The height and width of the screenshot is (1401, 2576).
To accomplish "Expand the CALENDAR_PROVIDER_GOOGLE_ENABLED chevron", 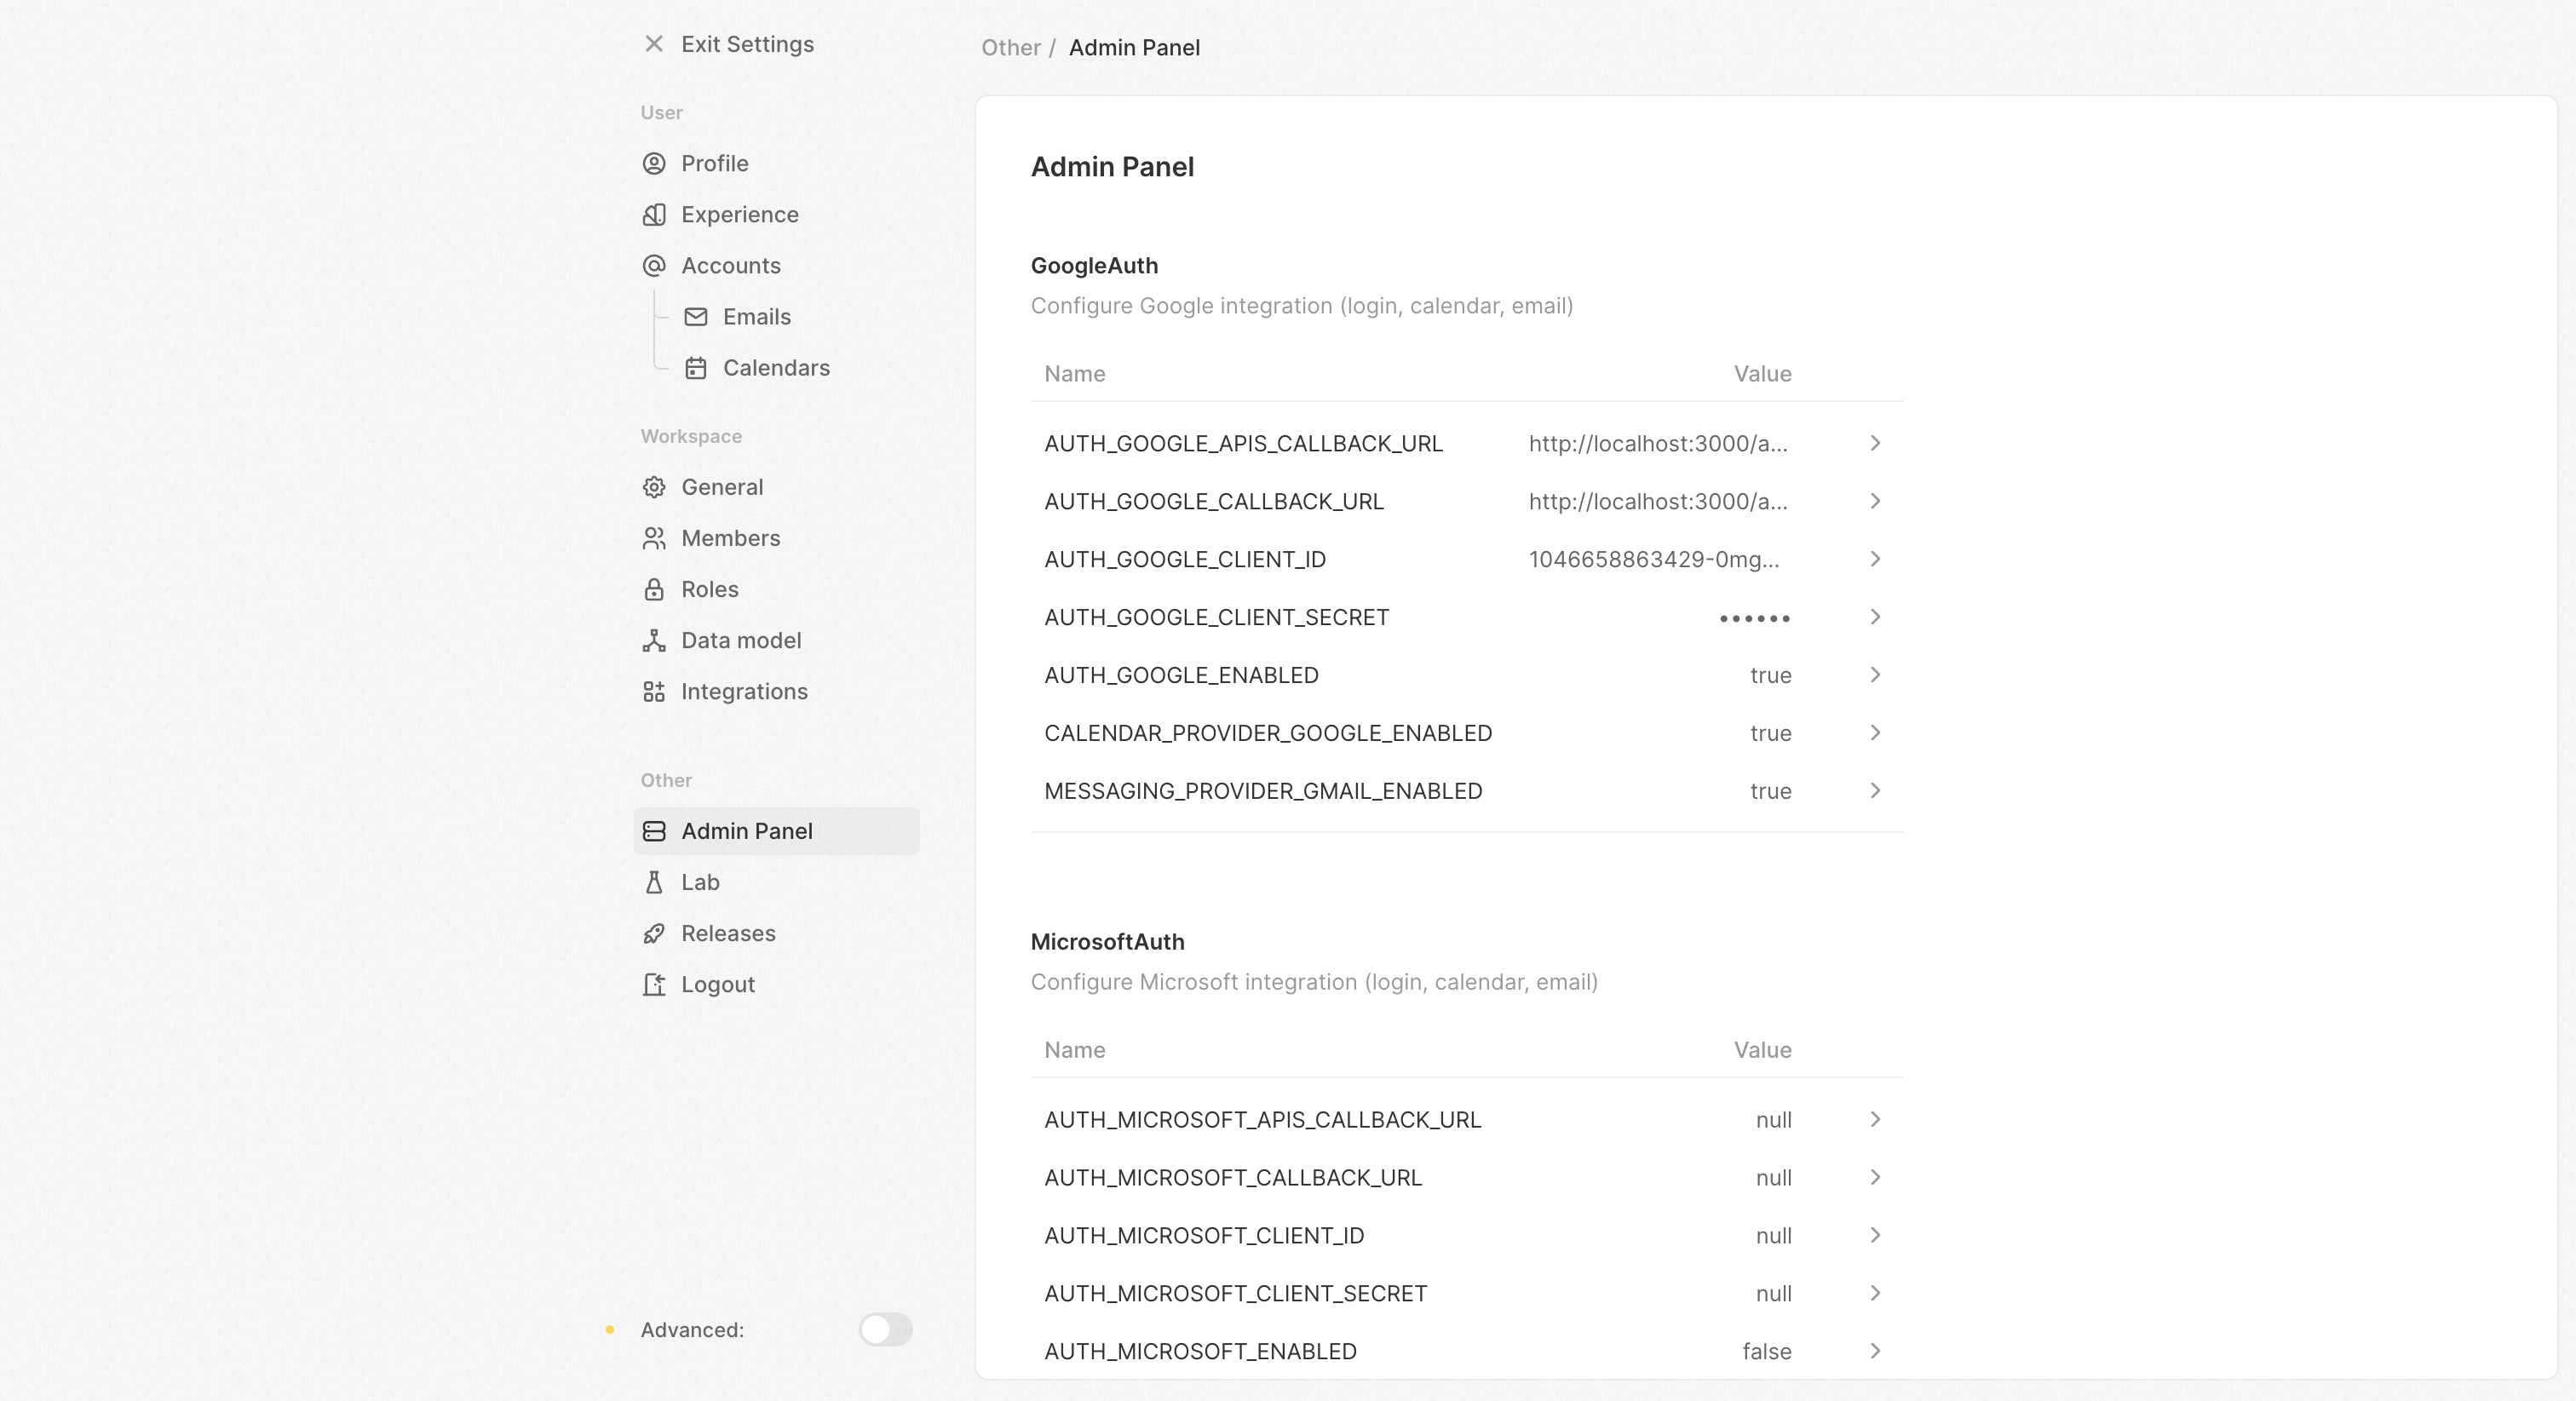I will [x=1875, y=732].
